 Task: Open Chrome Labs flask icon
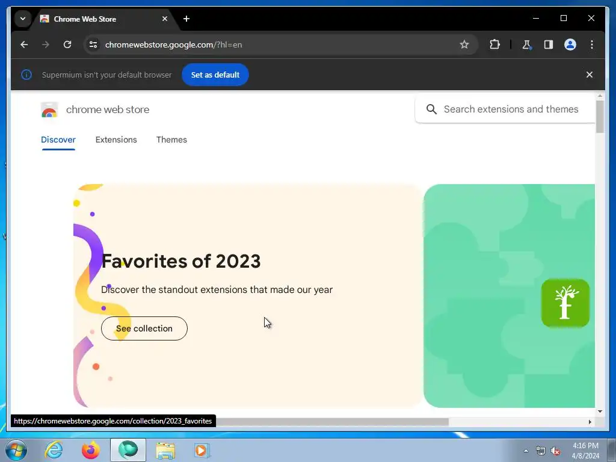pyautogui.click(x=526, y=45)
